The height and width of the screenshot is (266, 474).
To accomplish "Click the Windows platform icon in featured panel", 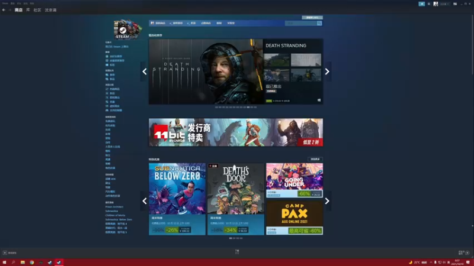I will [319, 100].
